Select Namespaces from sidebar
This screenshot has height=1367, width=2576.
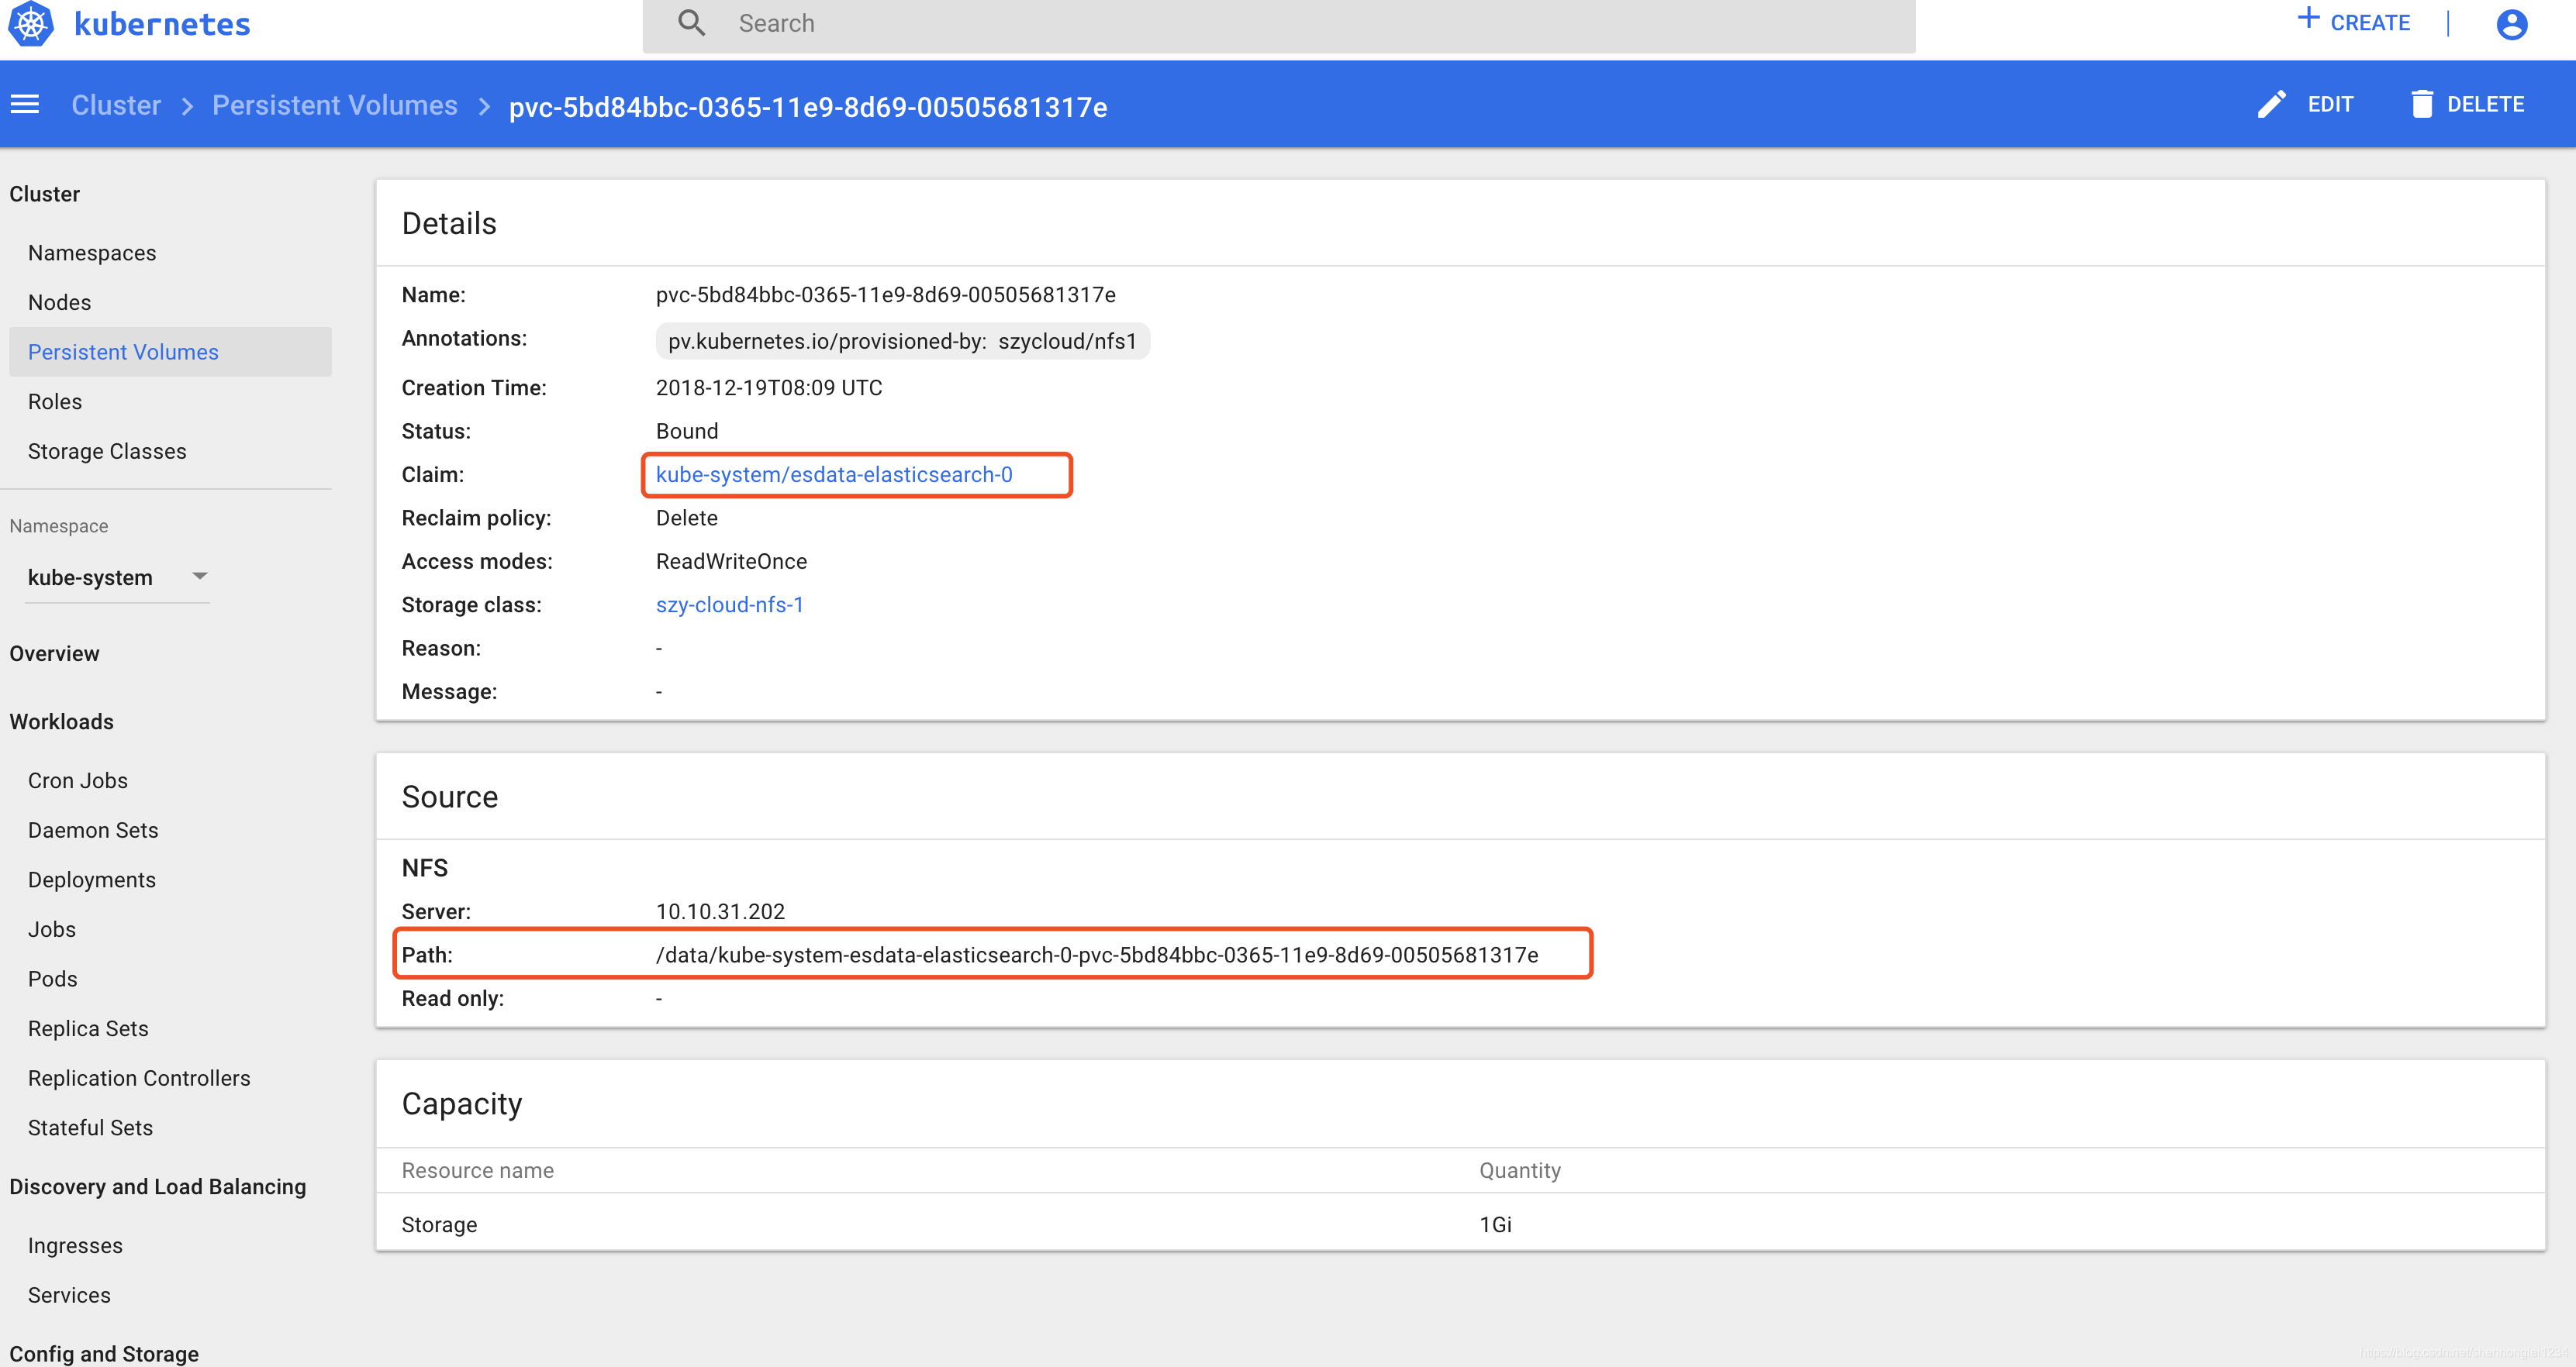point(92,252)
